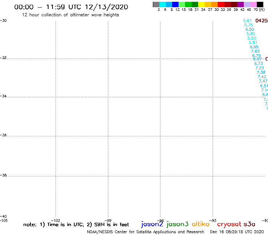This screenshot has width=268, height=235.
Task: Click the longitude label '-99'
Action: coord(108,221)
